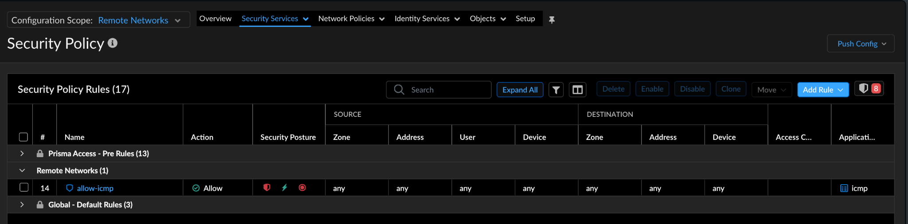
Task: Click the Clone button
Action: click(x=731, y=89)
